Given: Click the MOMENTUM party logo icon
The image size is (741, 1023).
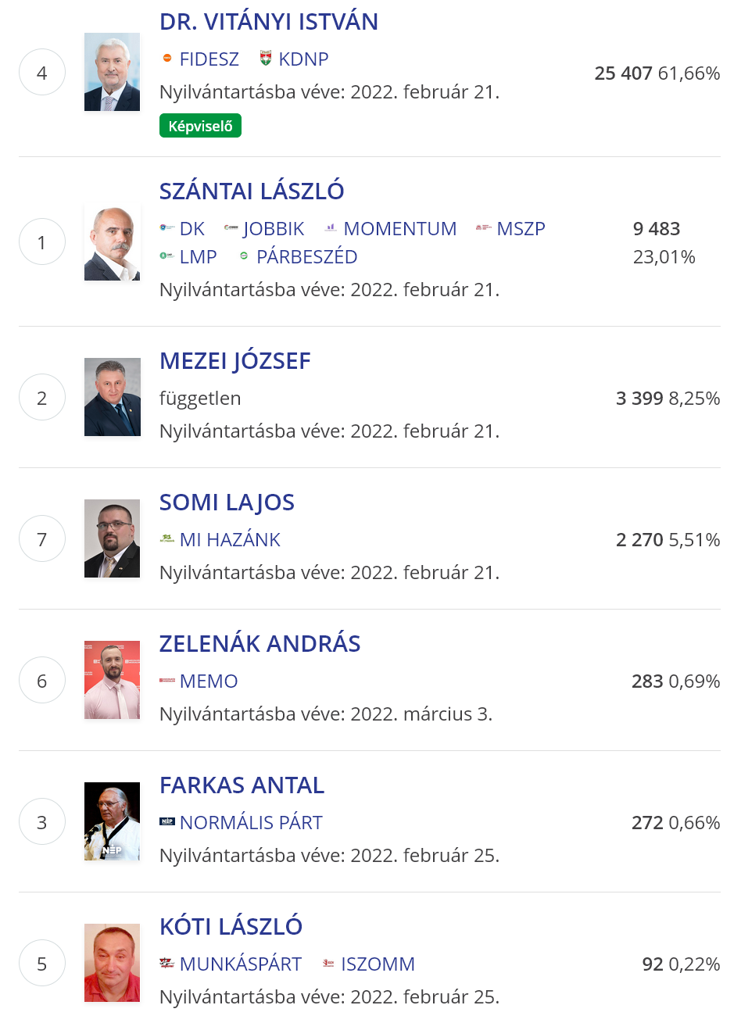Looking at the screenshot, I should coord(331,228).
